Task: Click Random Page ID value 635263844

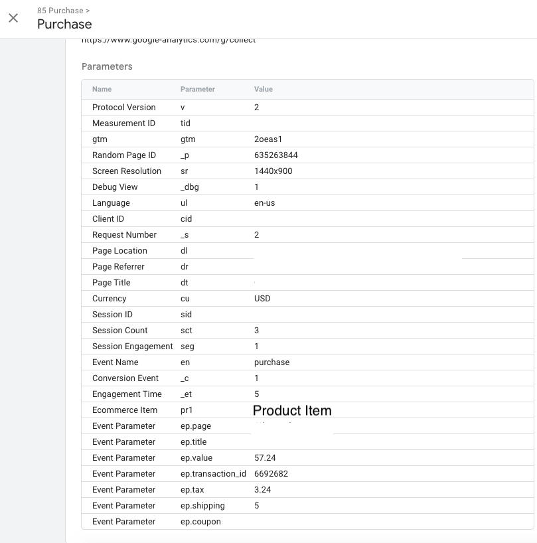Action: pos(275,155)
